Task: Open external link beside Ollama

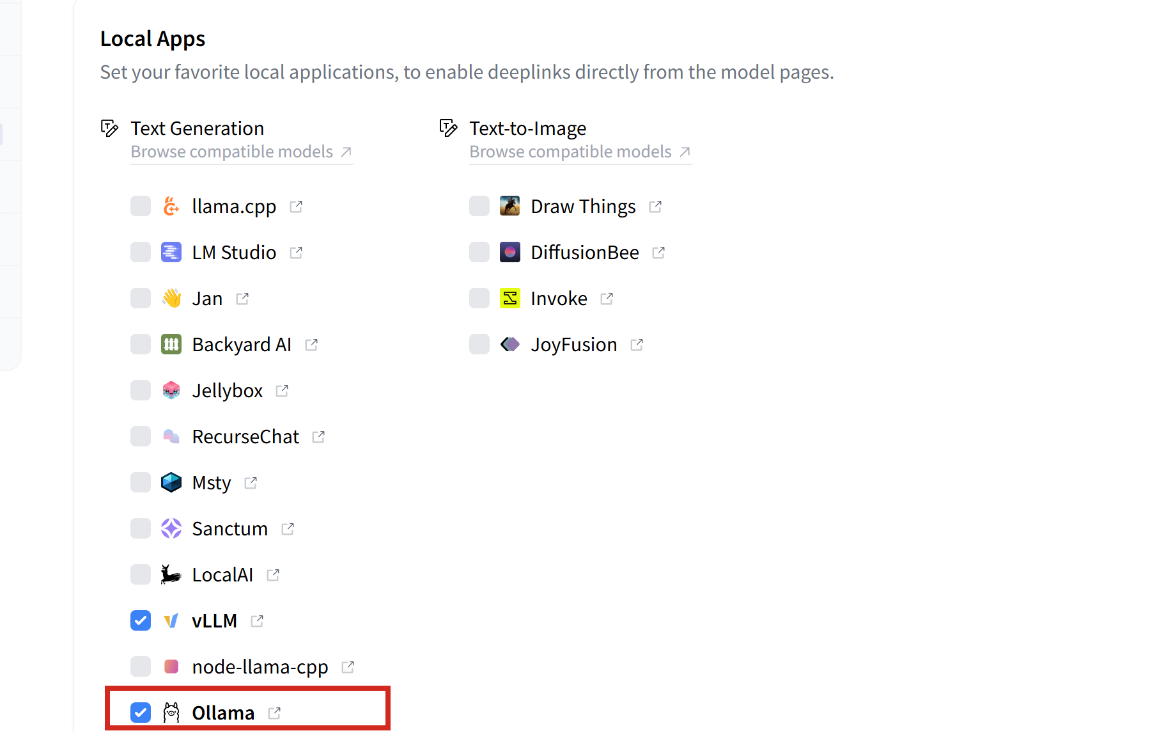Action: pyautogui.click(x=274, y=713)
